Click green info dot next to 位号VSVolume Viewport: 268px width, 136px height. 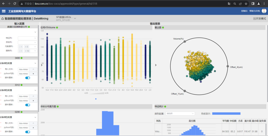coord(57,27)
